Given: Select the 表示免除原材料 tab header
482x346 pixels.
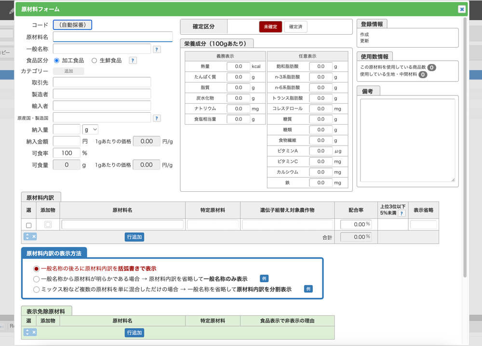Looking at the screenshot, I should point(46,311).
